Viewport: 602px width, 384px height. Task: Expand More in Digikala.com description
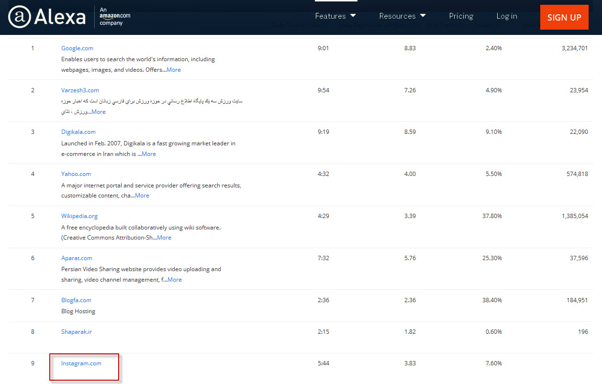[x=149, y=154]
